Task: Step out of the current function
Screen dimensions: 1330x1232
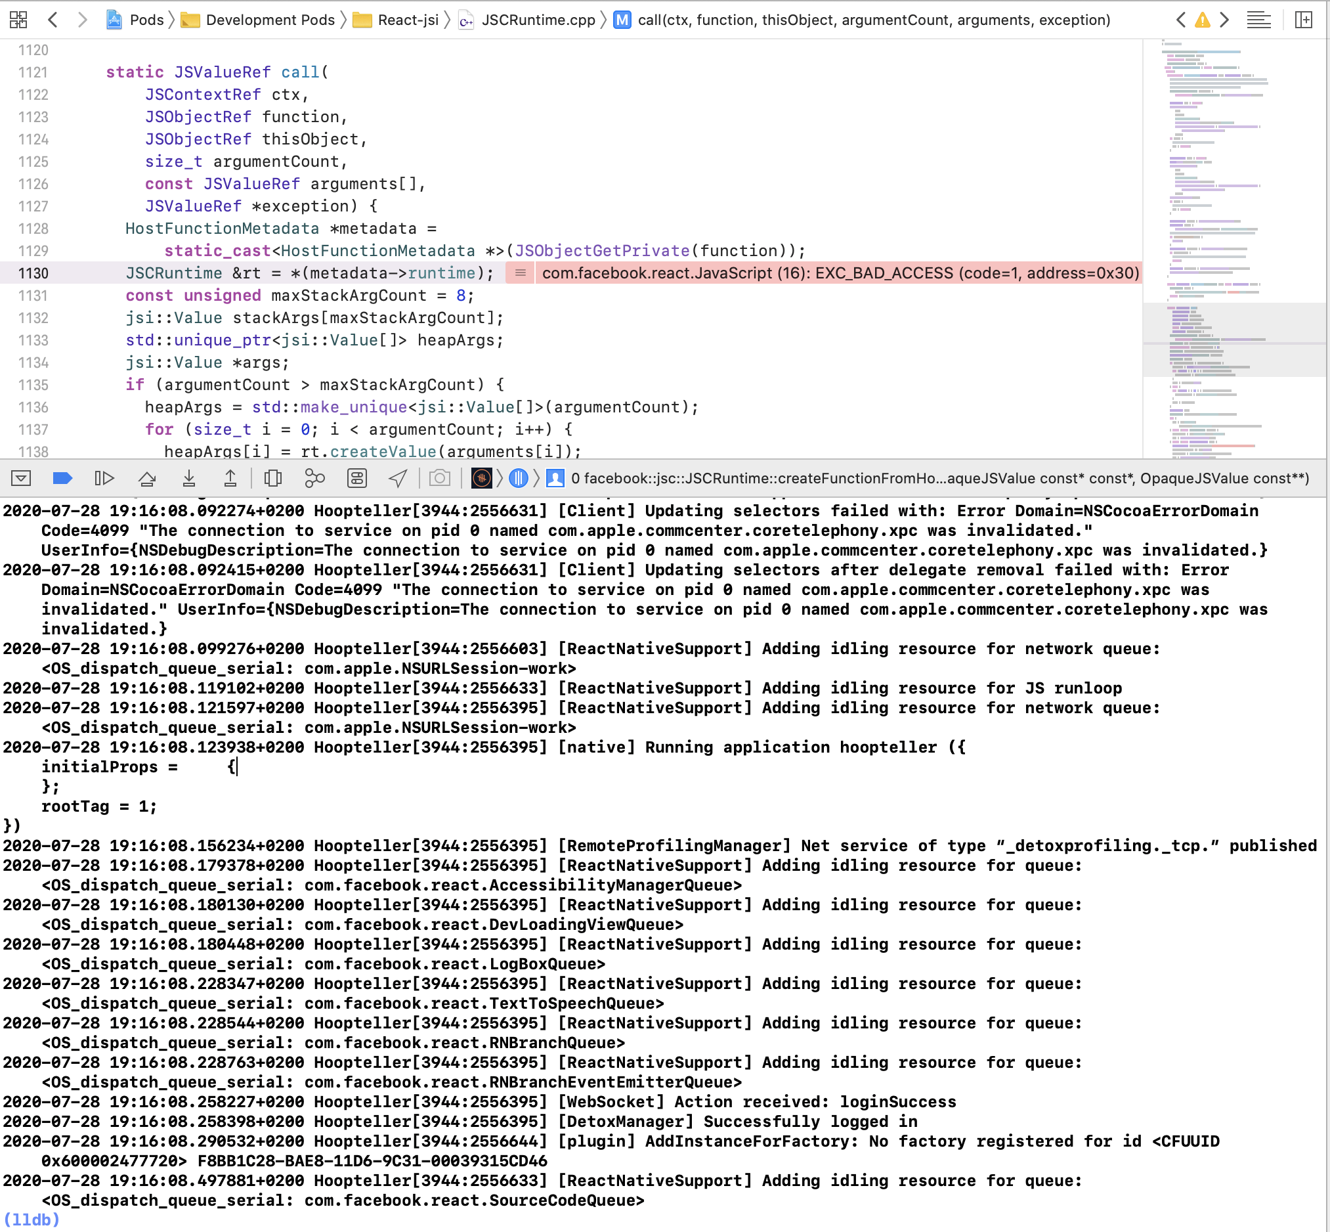Action: (x=231, y=479)
